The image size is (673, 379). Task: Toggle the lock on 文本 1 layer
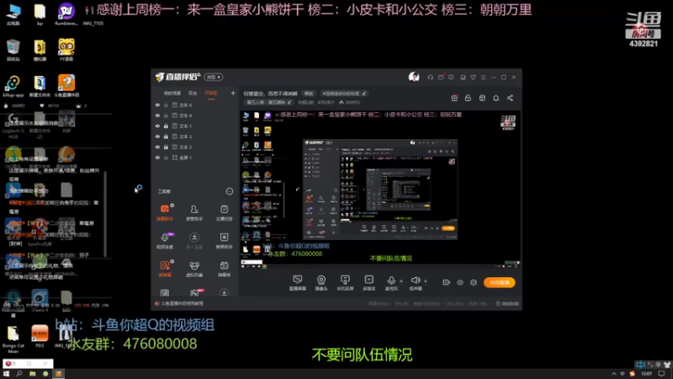point(166,125)
